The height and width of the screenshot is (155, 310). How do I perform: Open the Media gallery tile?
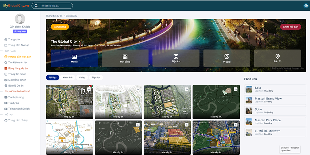[x=74, y=58]
